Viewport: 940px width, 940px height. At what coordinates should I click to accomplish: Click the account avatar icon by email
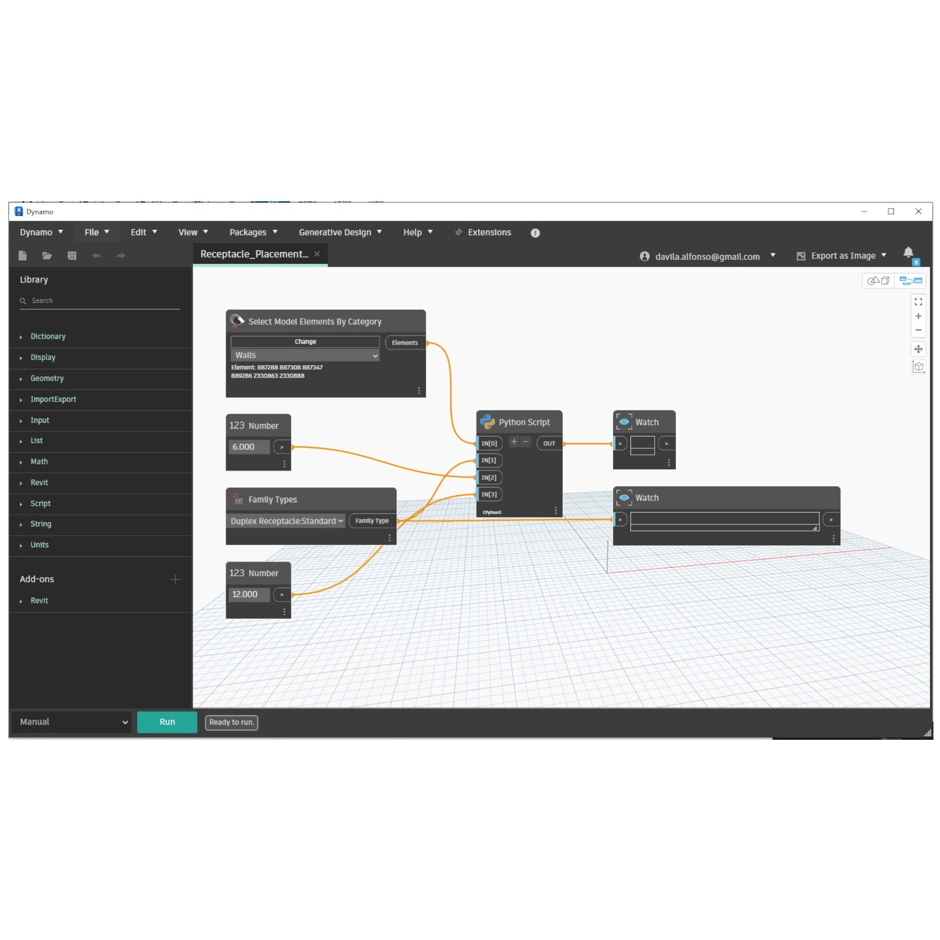click(645, 257)
